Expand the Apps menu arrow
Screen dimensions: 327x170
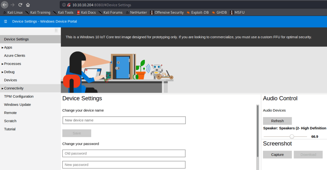[x=3, y=47]
